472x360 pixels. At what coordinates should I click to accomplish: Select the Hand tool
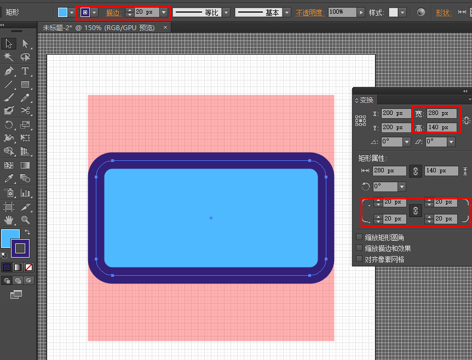[8, 220]
